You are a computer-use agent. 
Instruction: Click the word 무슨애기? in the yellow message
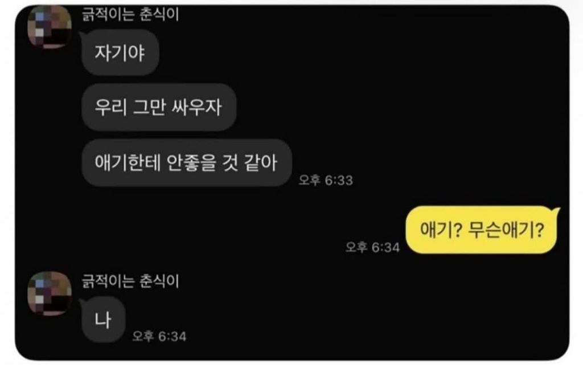(x=506, y=230)
